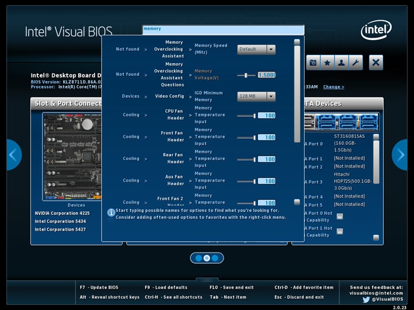Click the Change link near the time
This screenshot has height=310, width=414.
coord(334,87)
